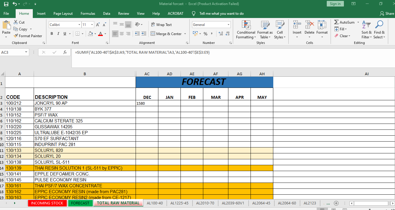Go to the INCOMING STOCK sheet tab
Screen dimensions: 395x210
(47, 203)
